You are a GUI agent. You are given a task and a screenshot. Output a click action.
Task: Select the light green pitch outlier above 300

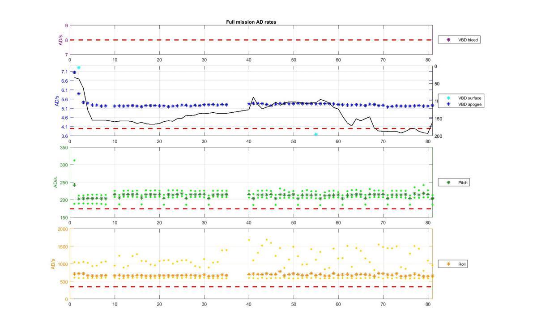tap(74, 160)
